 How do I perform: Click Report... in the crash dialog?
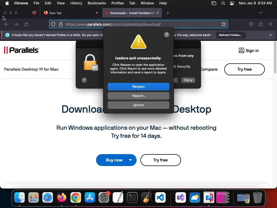[x=138, y=96]
